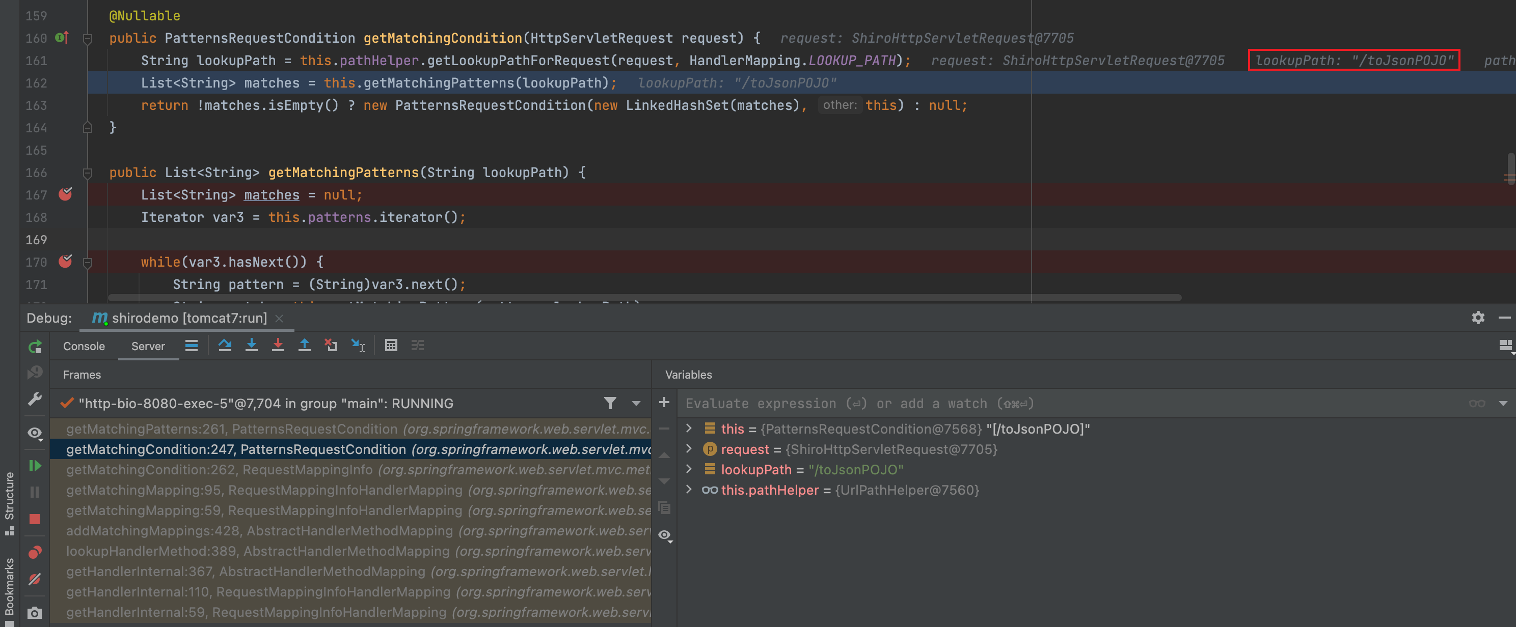Image resolution: width=1516 pixels, height=627 pixels.
Task: Select frame getMatchingMapping:95
Action: pos(351,490)
